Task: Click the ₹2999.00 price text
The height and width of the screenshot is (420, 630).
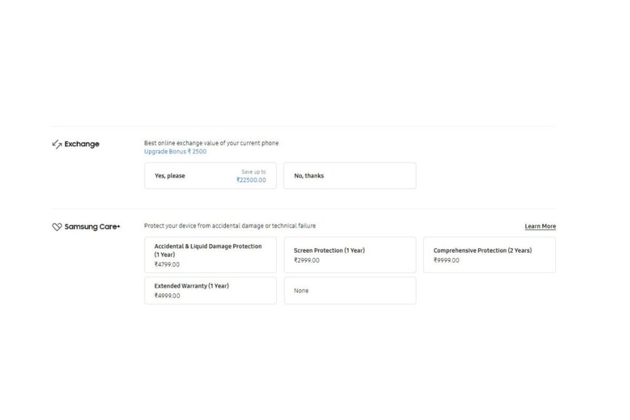Action: point(306,260)
